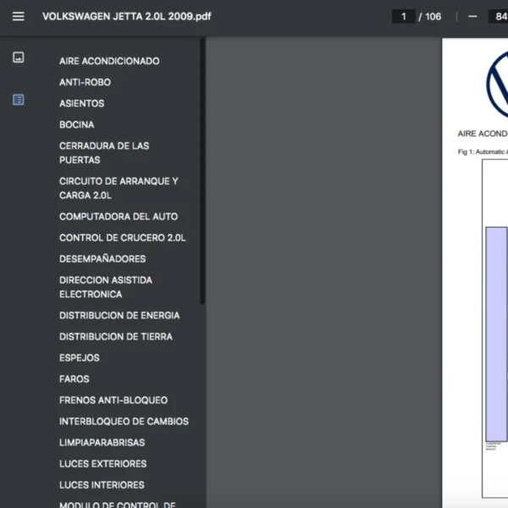This screenshot has height=508, width=508.
Task: Toggle the sidebar hamburger menu
Action: (x=19, y=16)
